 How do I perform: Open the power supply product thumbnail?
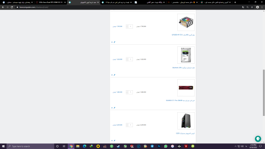tap(186, 22)
